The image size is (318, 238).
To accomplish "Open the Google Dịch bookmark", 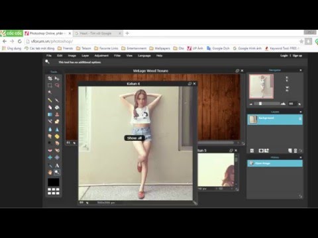I will tap(218, 48).
